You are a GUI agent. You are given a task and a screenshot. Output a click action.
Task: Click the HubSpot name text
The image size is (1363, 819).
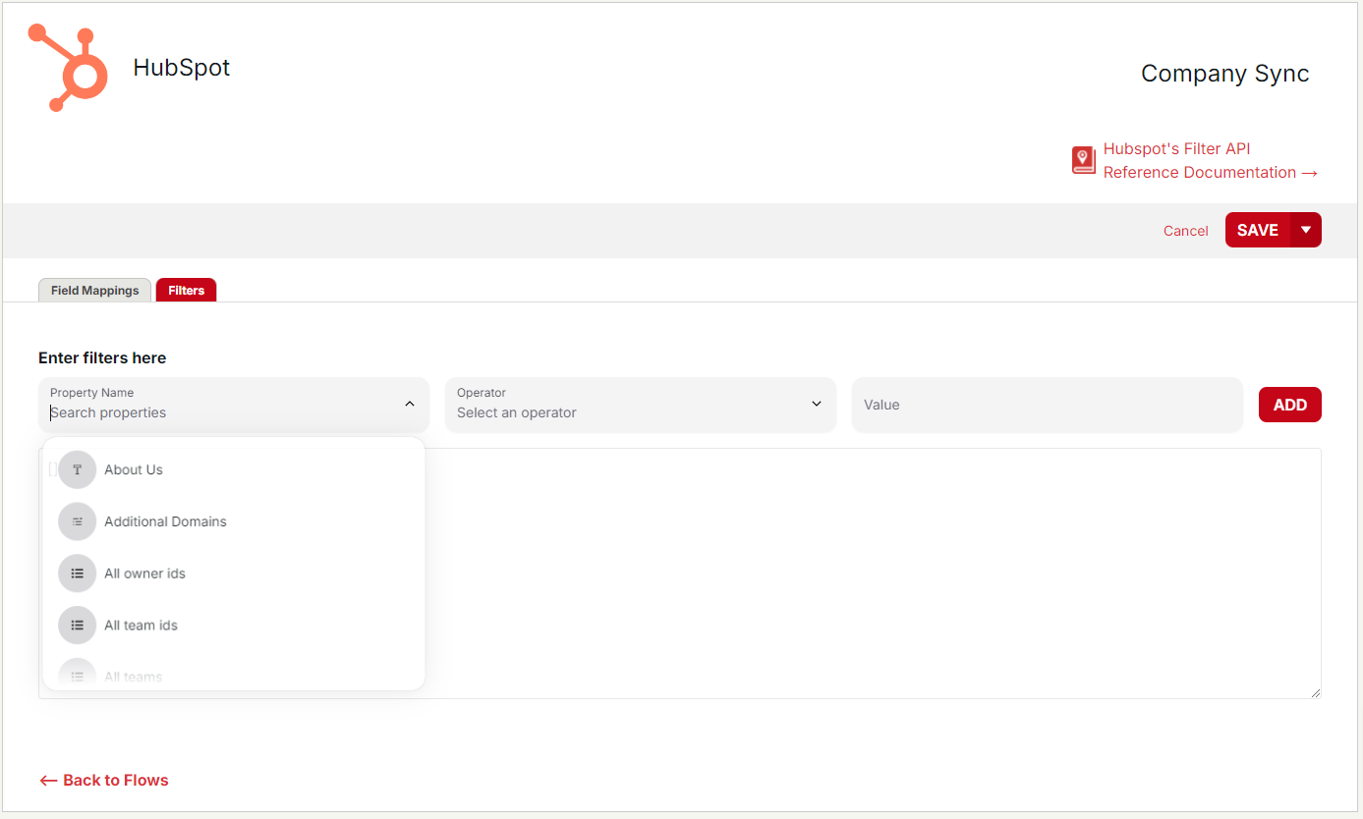click(x=182, y=68)
